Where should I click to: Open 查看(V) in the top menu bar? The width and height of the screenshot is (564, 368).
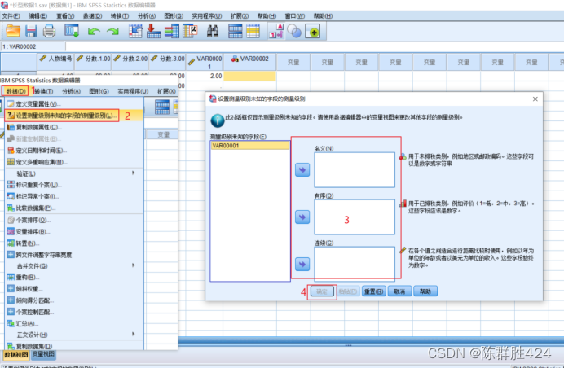point(65,16)
